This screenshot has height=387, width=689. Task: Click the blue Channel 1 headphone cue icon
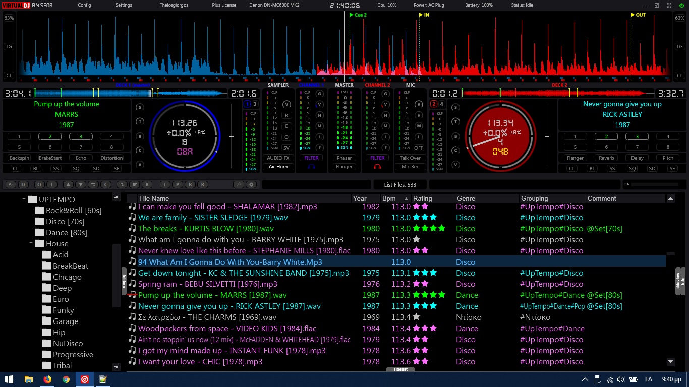click(x=311, y=167)
